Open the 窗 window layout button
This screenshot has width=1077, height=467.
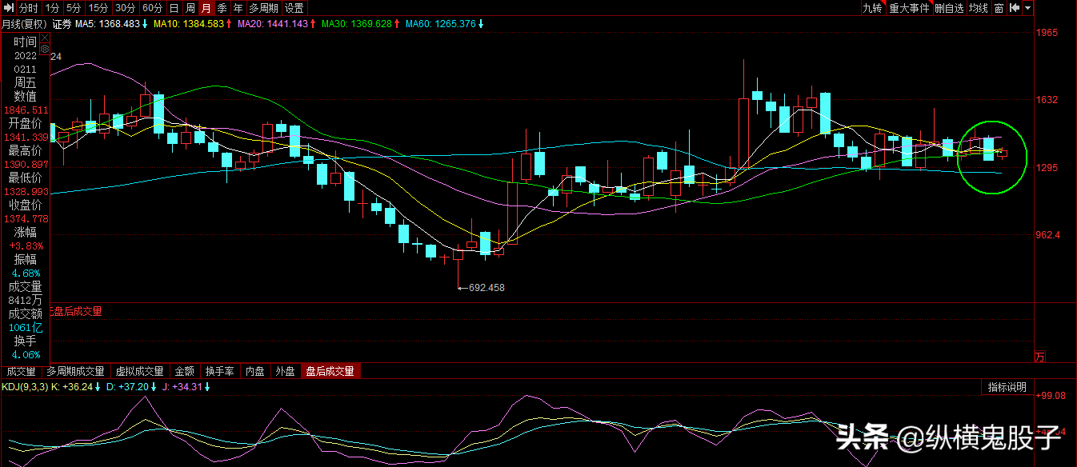[999, 8]
